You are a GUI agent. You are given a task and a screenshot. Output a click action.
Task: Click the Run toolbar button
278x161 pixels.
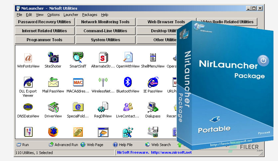23,145
